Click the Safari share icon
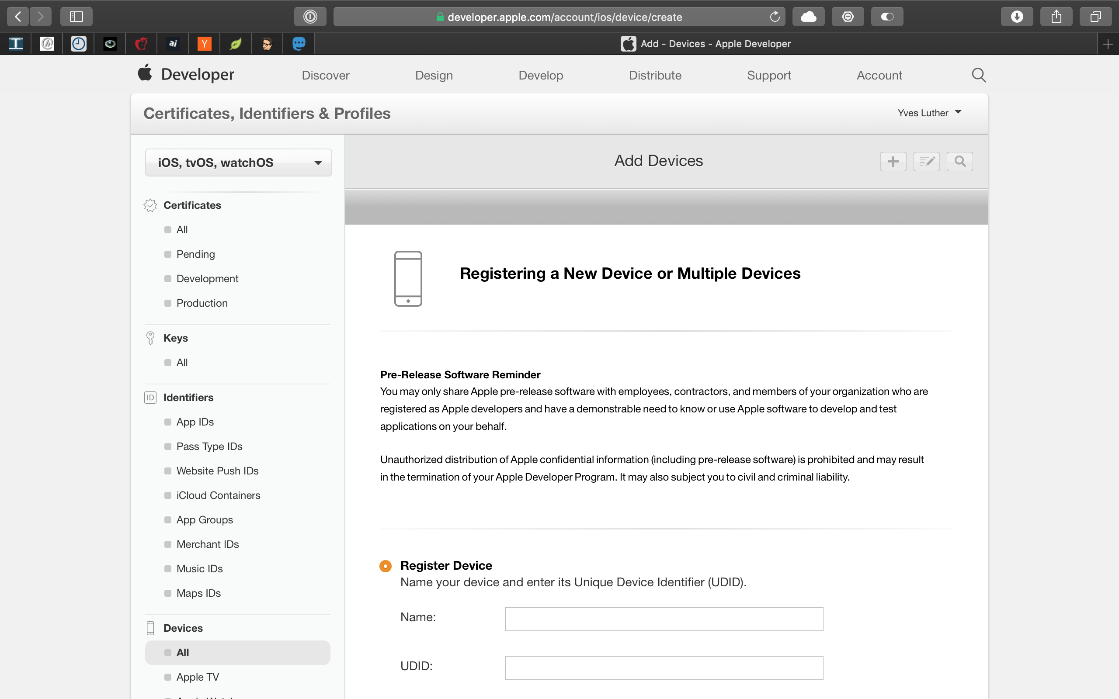1119x699 pixels. point(1056,17)
